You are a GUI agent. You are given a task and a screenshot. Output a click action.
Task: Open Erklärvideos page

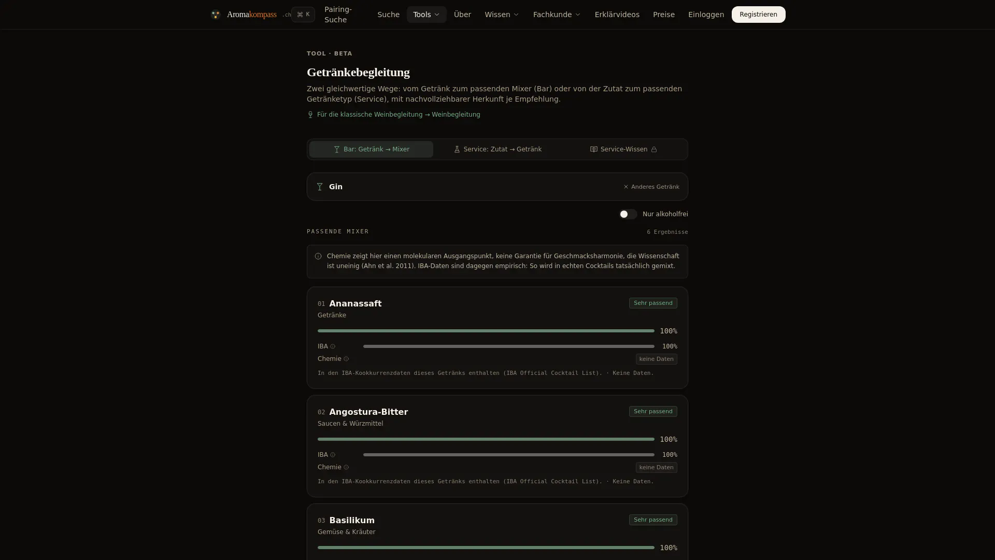(x=617, y=15)
